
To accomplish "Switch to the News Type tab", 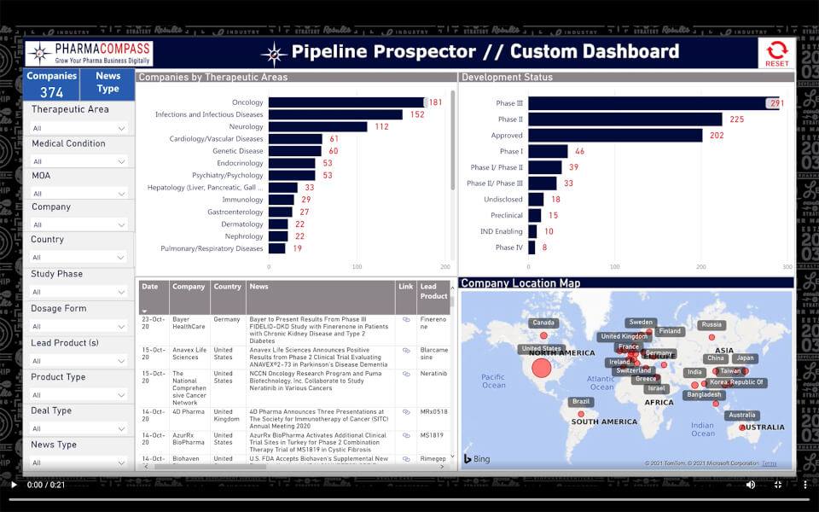I will click(x=107, y=83).
